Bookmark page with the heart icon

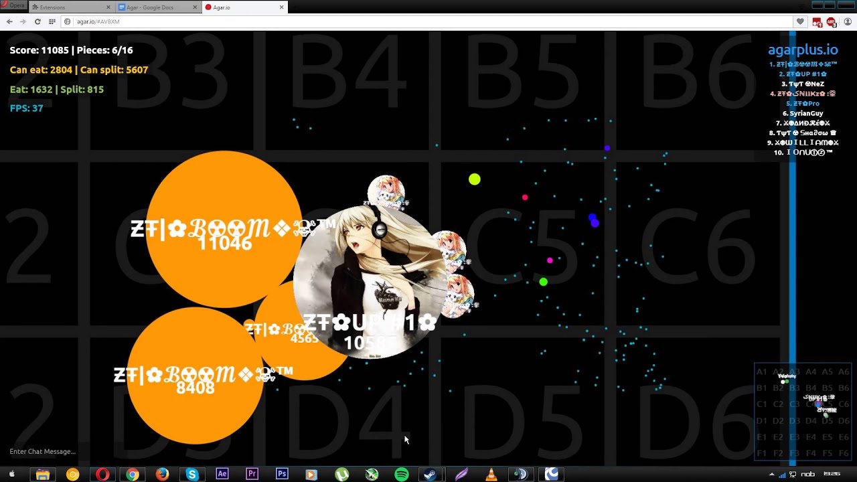pos(800,21)
